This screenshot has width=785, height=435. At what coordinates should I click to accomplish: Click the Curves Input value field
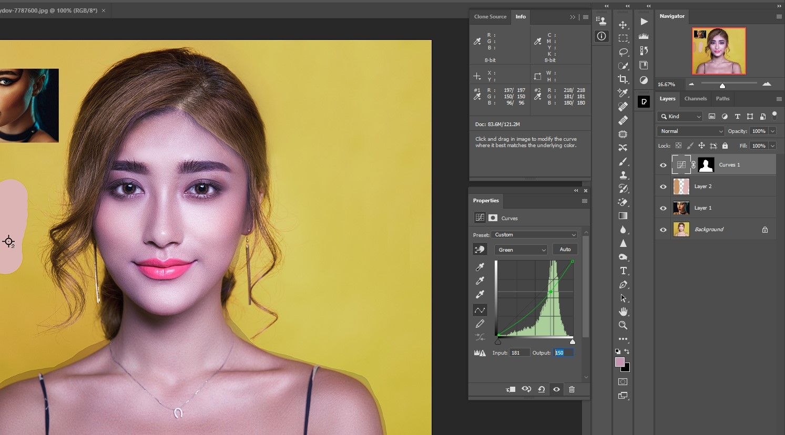(x=519, y=353)
